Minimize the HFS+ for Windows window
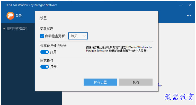 pyautogui.click(x=180, y=5)
